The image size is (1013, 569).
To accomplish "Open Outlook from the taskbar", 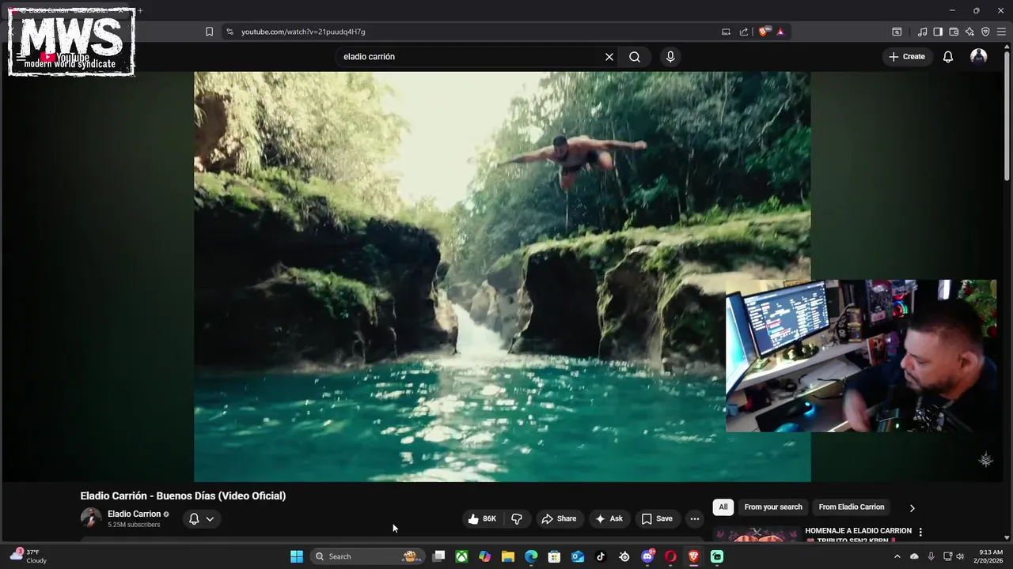I will 578,556.
